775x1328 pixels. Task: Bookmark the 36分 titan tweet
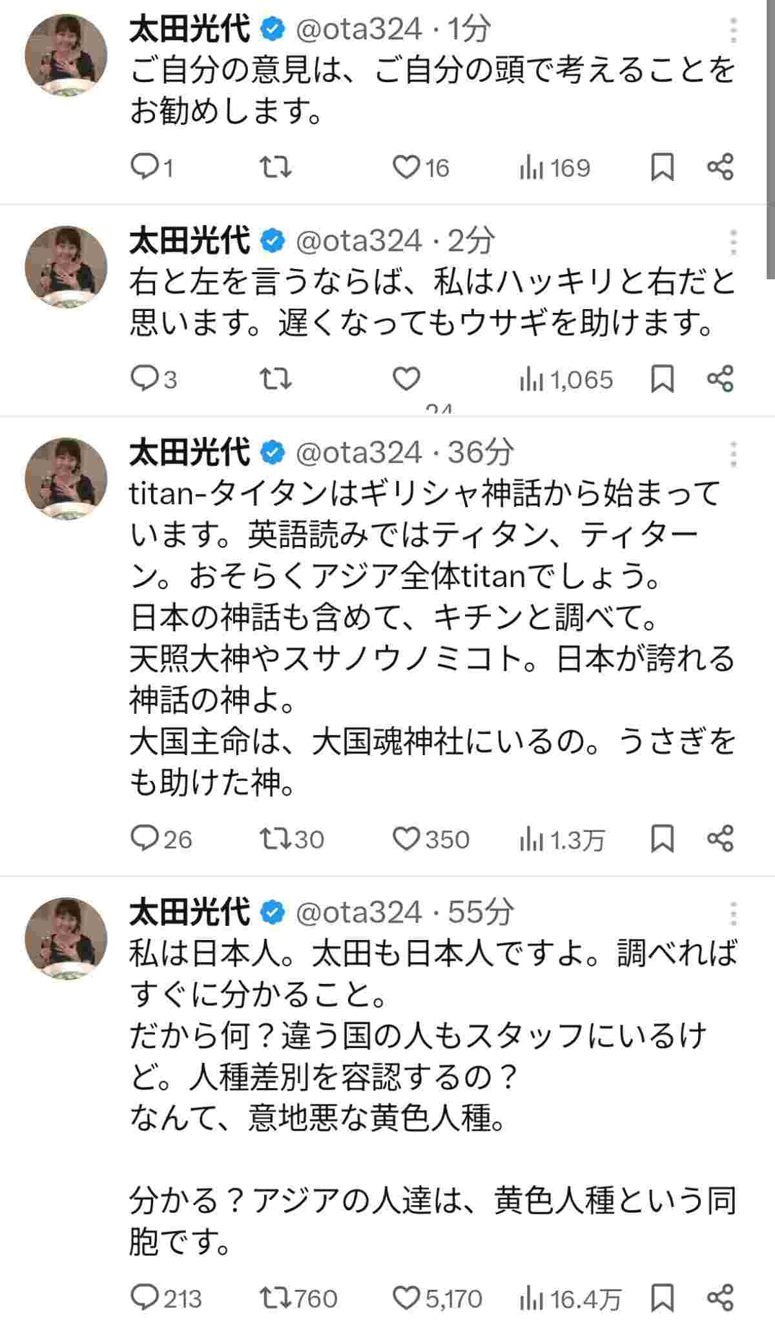point(662,839)
